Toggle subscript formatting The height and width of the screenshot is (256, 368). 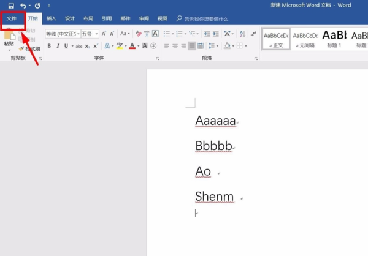[x=87, y=46]
